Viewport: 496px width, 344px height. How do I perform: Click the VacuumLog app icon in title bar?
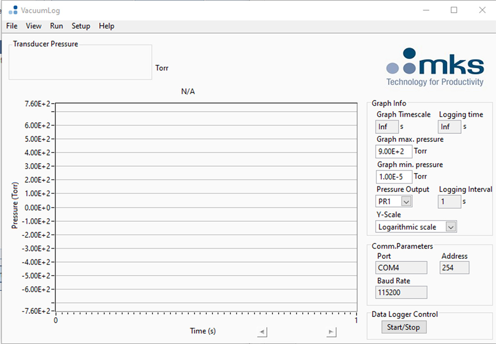(13, 10)
